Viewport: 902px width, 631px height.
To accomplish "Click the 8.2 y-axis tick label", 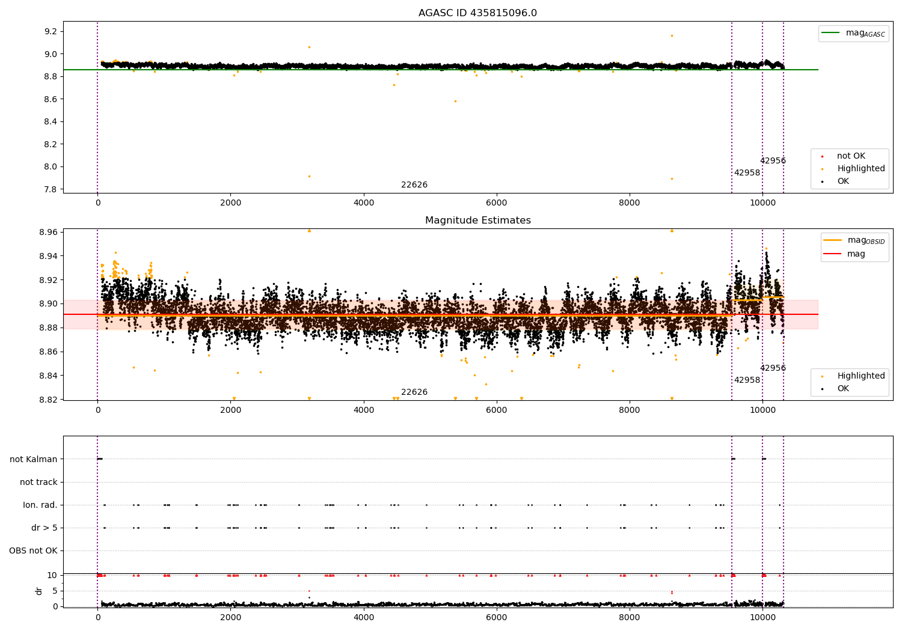I will pyautogui.click(x=51, y=144).
